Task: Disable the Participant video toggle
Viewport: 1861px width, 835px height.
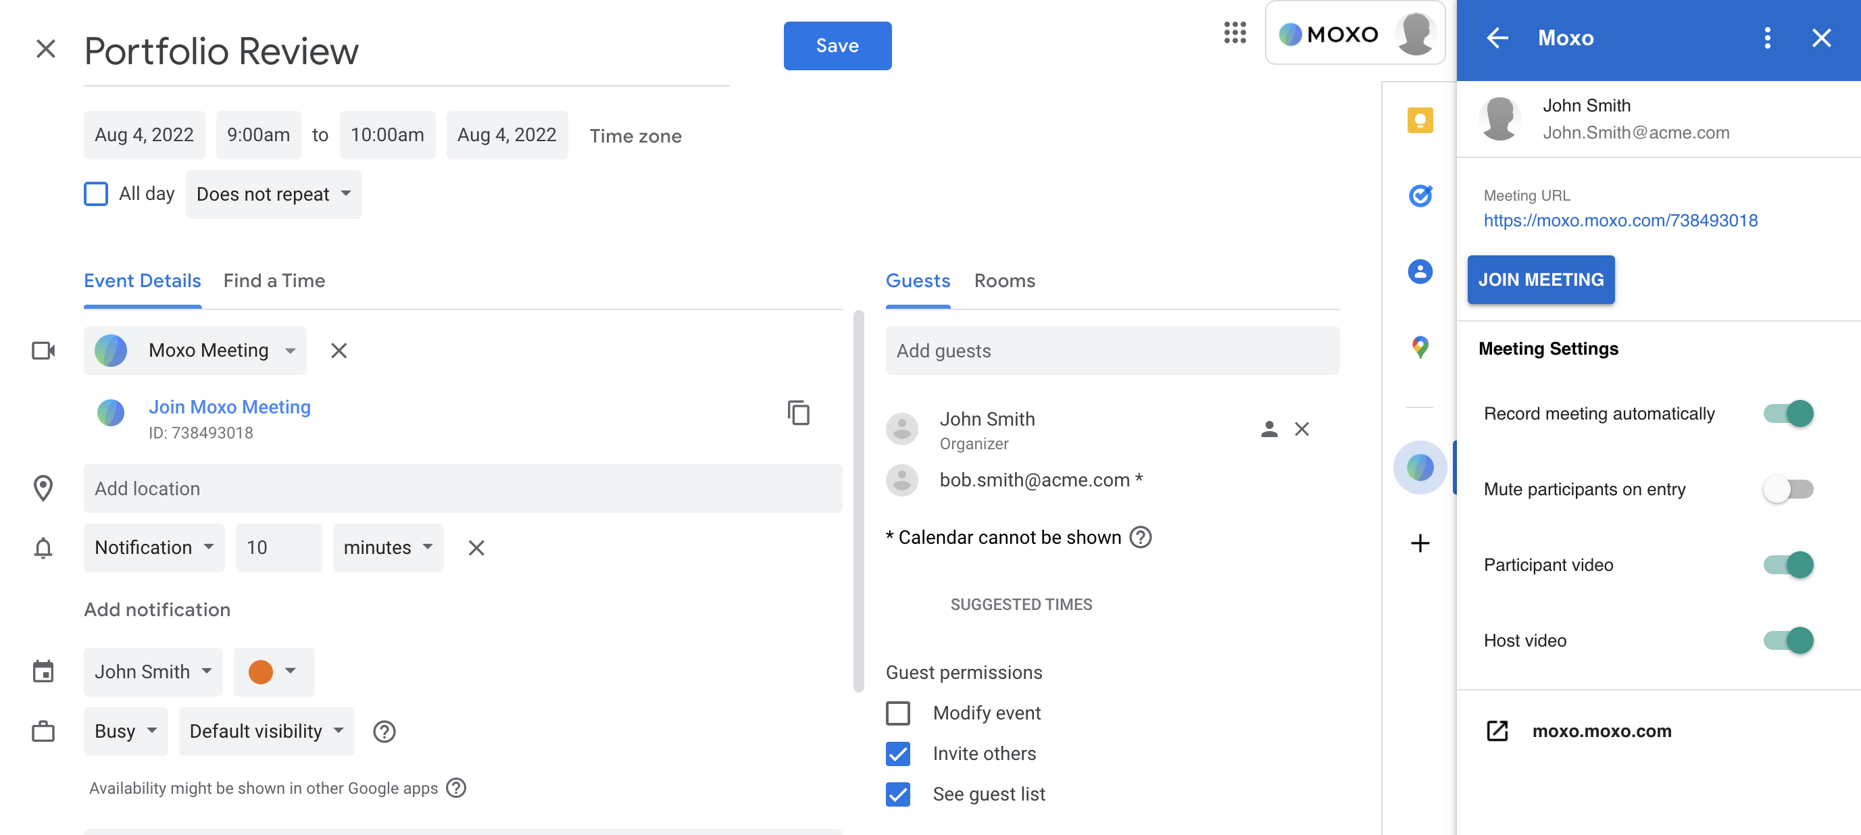Action: pos(1788,565)
